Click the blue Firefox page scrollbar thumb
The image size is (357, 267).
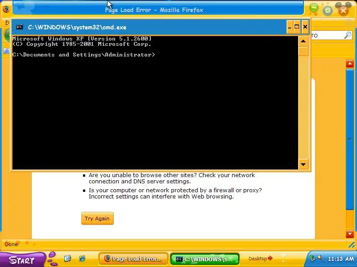point(350,139)
